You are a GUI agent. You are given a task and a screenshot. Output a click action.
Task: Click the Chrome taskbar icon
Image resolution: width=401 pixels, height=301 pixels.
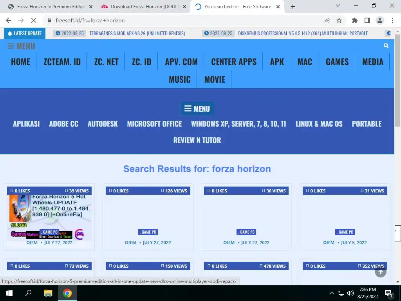(x=67, y=293)
